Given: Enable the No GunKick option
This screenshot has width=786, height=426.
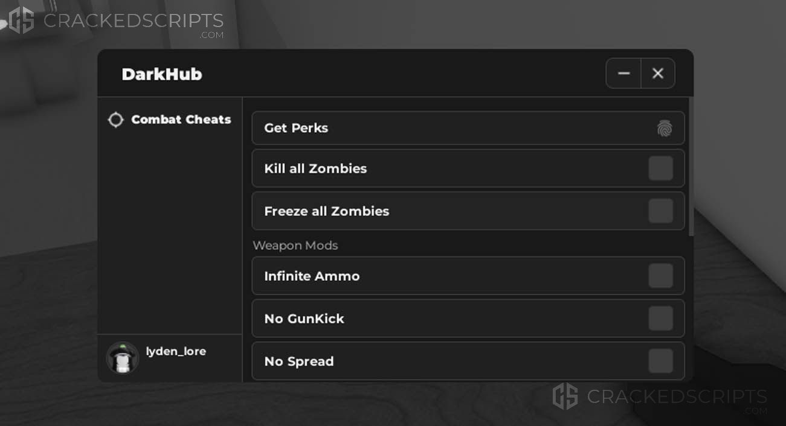Looking at the screenshot, I should tap(660, 319).
